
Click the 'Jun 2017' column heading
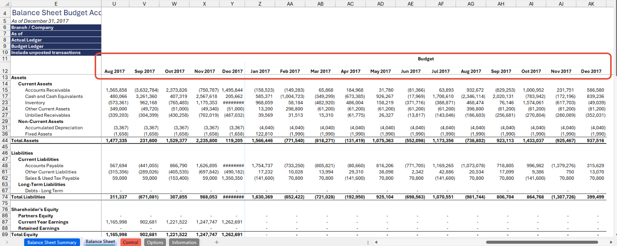point(411,71)
